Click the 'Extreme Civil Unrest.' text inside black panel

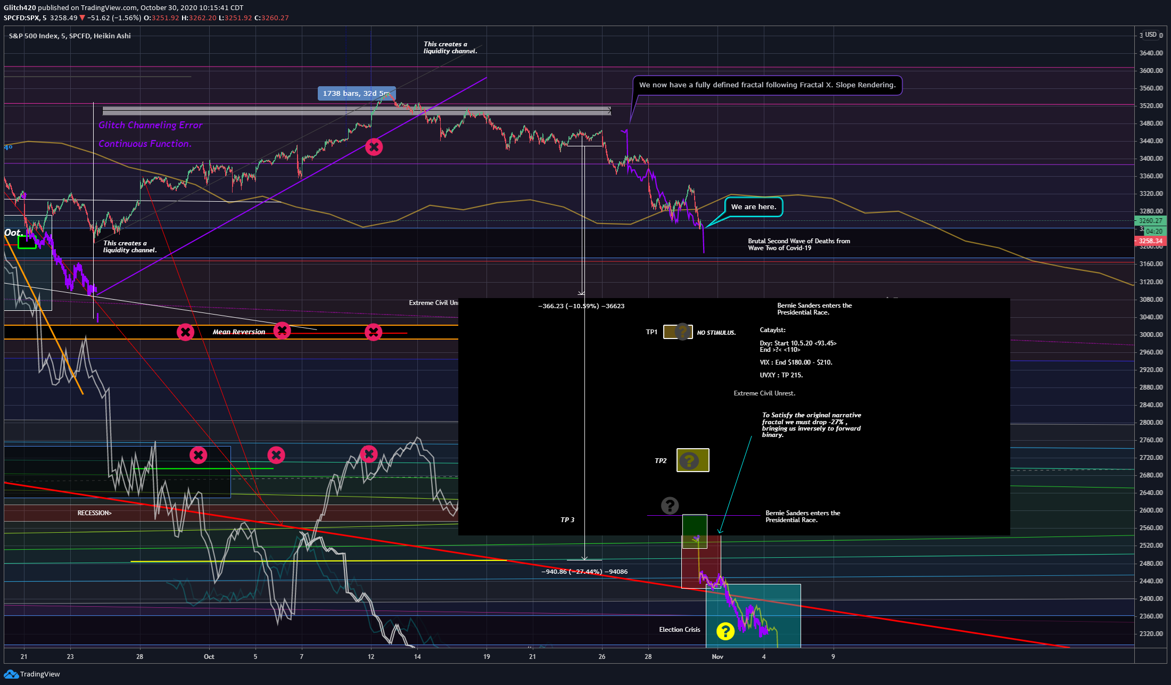point(764,393)
